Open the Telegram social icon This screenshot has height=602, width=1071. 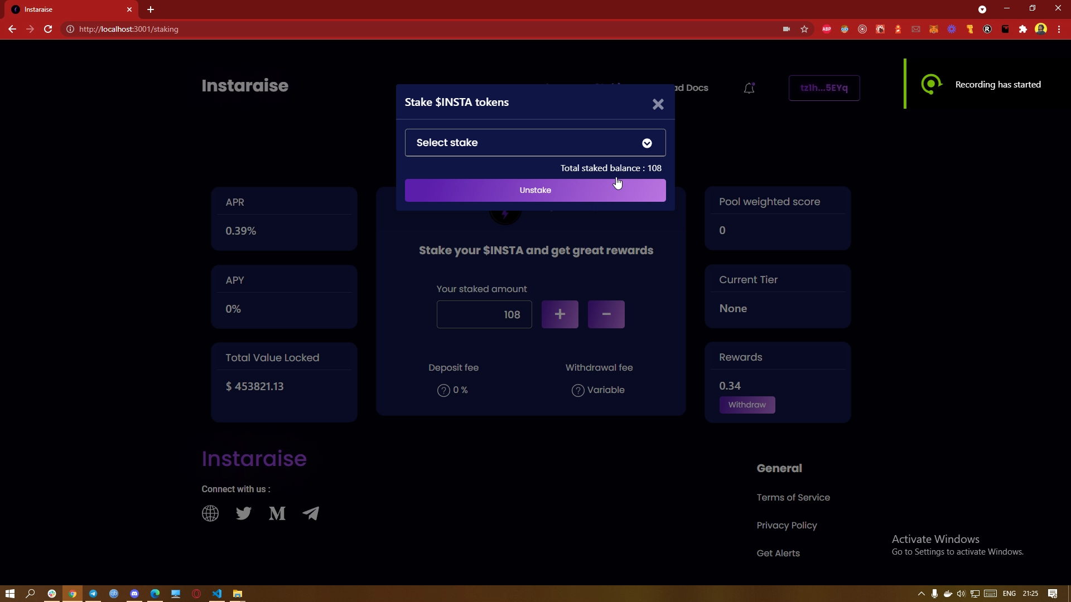pos(311,513)
